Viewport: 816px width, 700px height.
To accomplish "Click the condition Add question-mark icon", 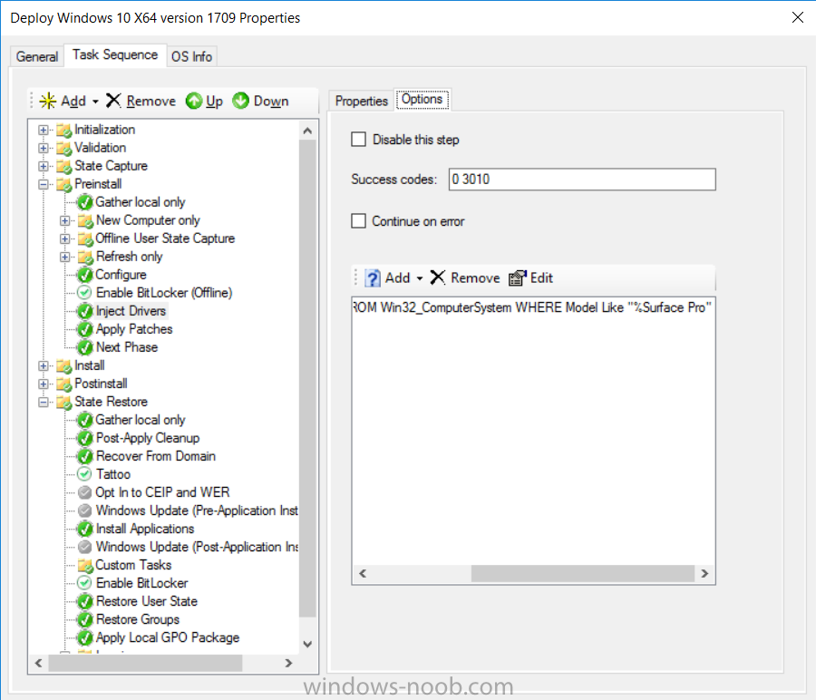I will coord(373,278).
